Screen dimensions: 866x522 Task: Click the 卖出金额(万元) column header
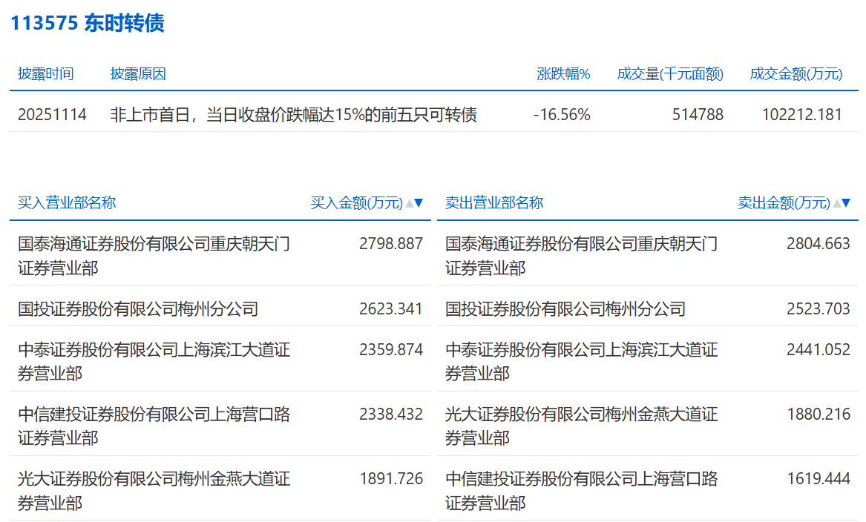click(x=784, y=203)
